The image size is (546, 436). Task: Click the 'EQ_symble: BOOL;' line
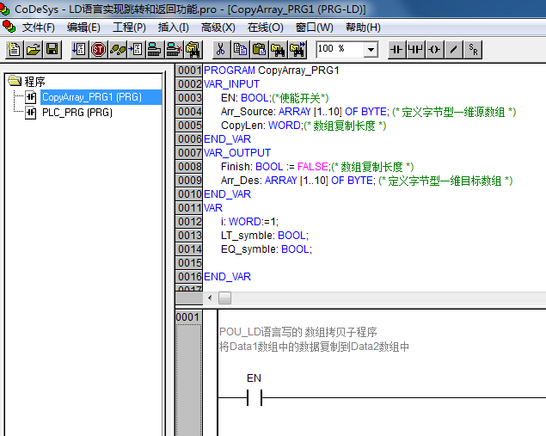coord(267,249)
